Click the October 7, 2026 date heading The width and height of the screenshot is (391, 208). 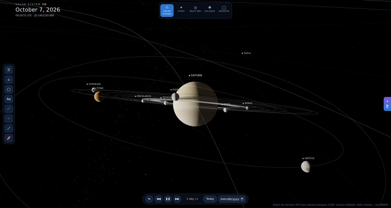coord(38,10)
